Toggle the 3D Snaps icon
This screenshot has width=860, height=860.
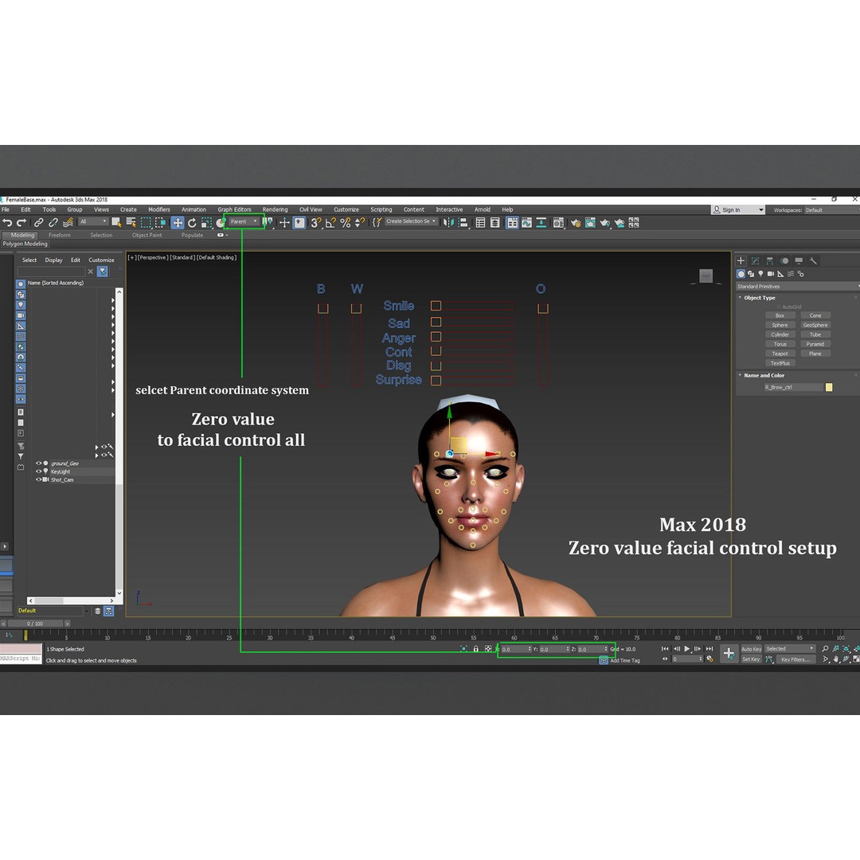(316, 223)
